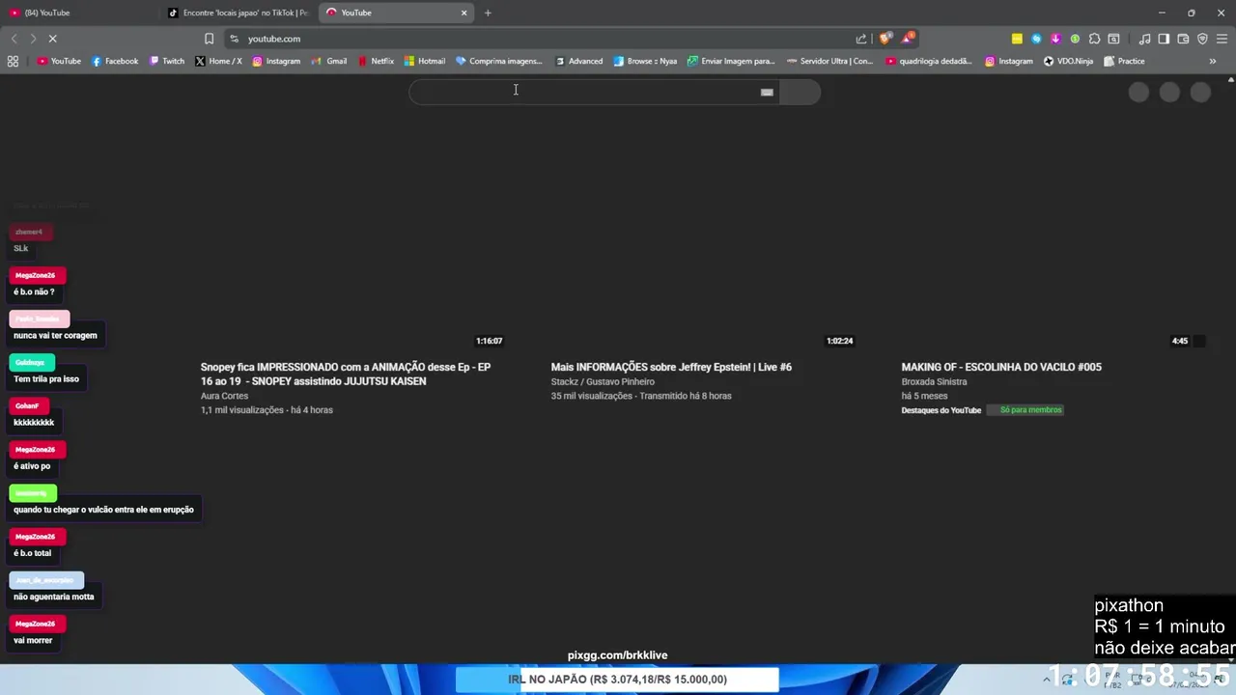Open the Practice bookmark
1236x695 pixels.
1124,61
